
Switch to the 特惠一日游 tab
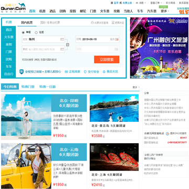click(47, 87)
